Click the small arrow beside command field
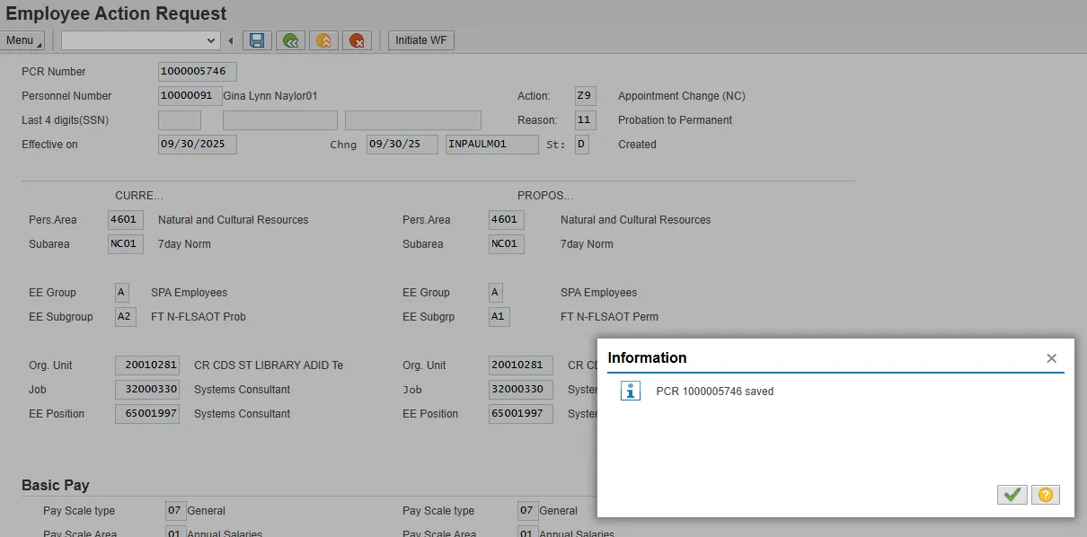The height and width of the screenshot is (537, 1087). (231, 40)
